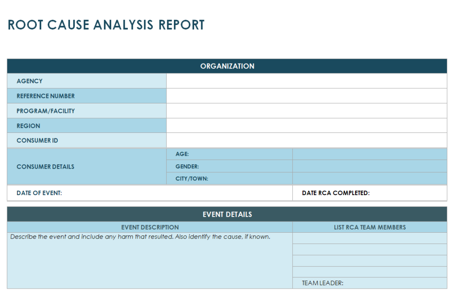
Task: Click the second RCA team member row
Action: [x=369, y=250]
